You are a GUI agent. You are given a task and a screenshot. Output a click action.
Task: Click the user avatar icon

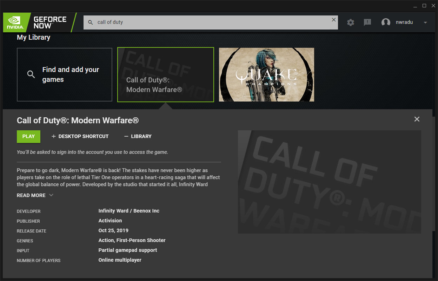[386, 22]
